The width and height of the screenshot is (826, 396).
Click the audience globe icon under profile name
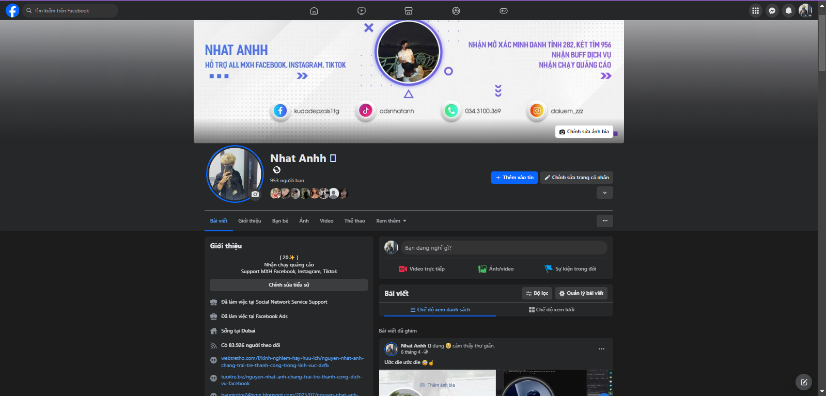[277, 170]
